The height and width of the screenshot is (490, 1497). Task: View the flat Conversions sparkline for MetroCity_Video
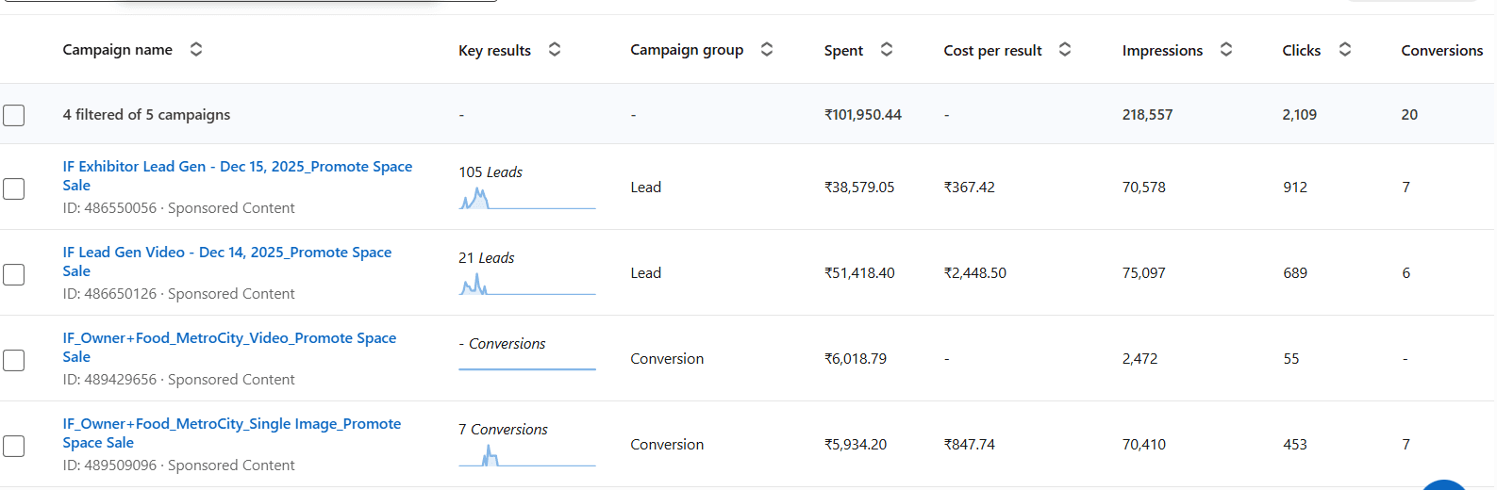point(527,367)
